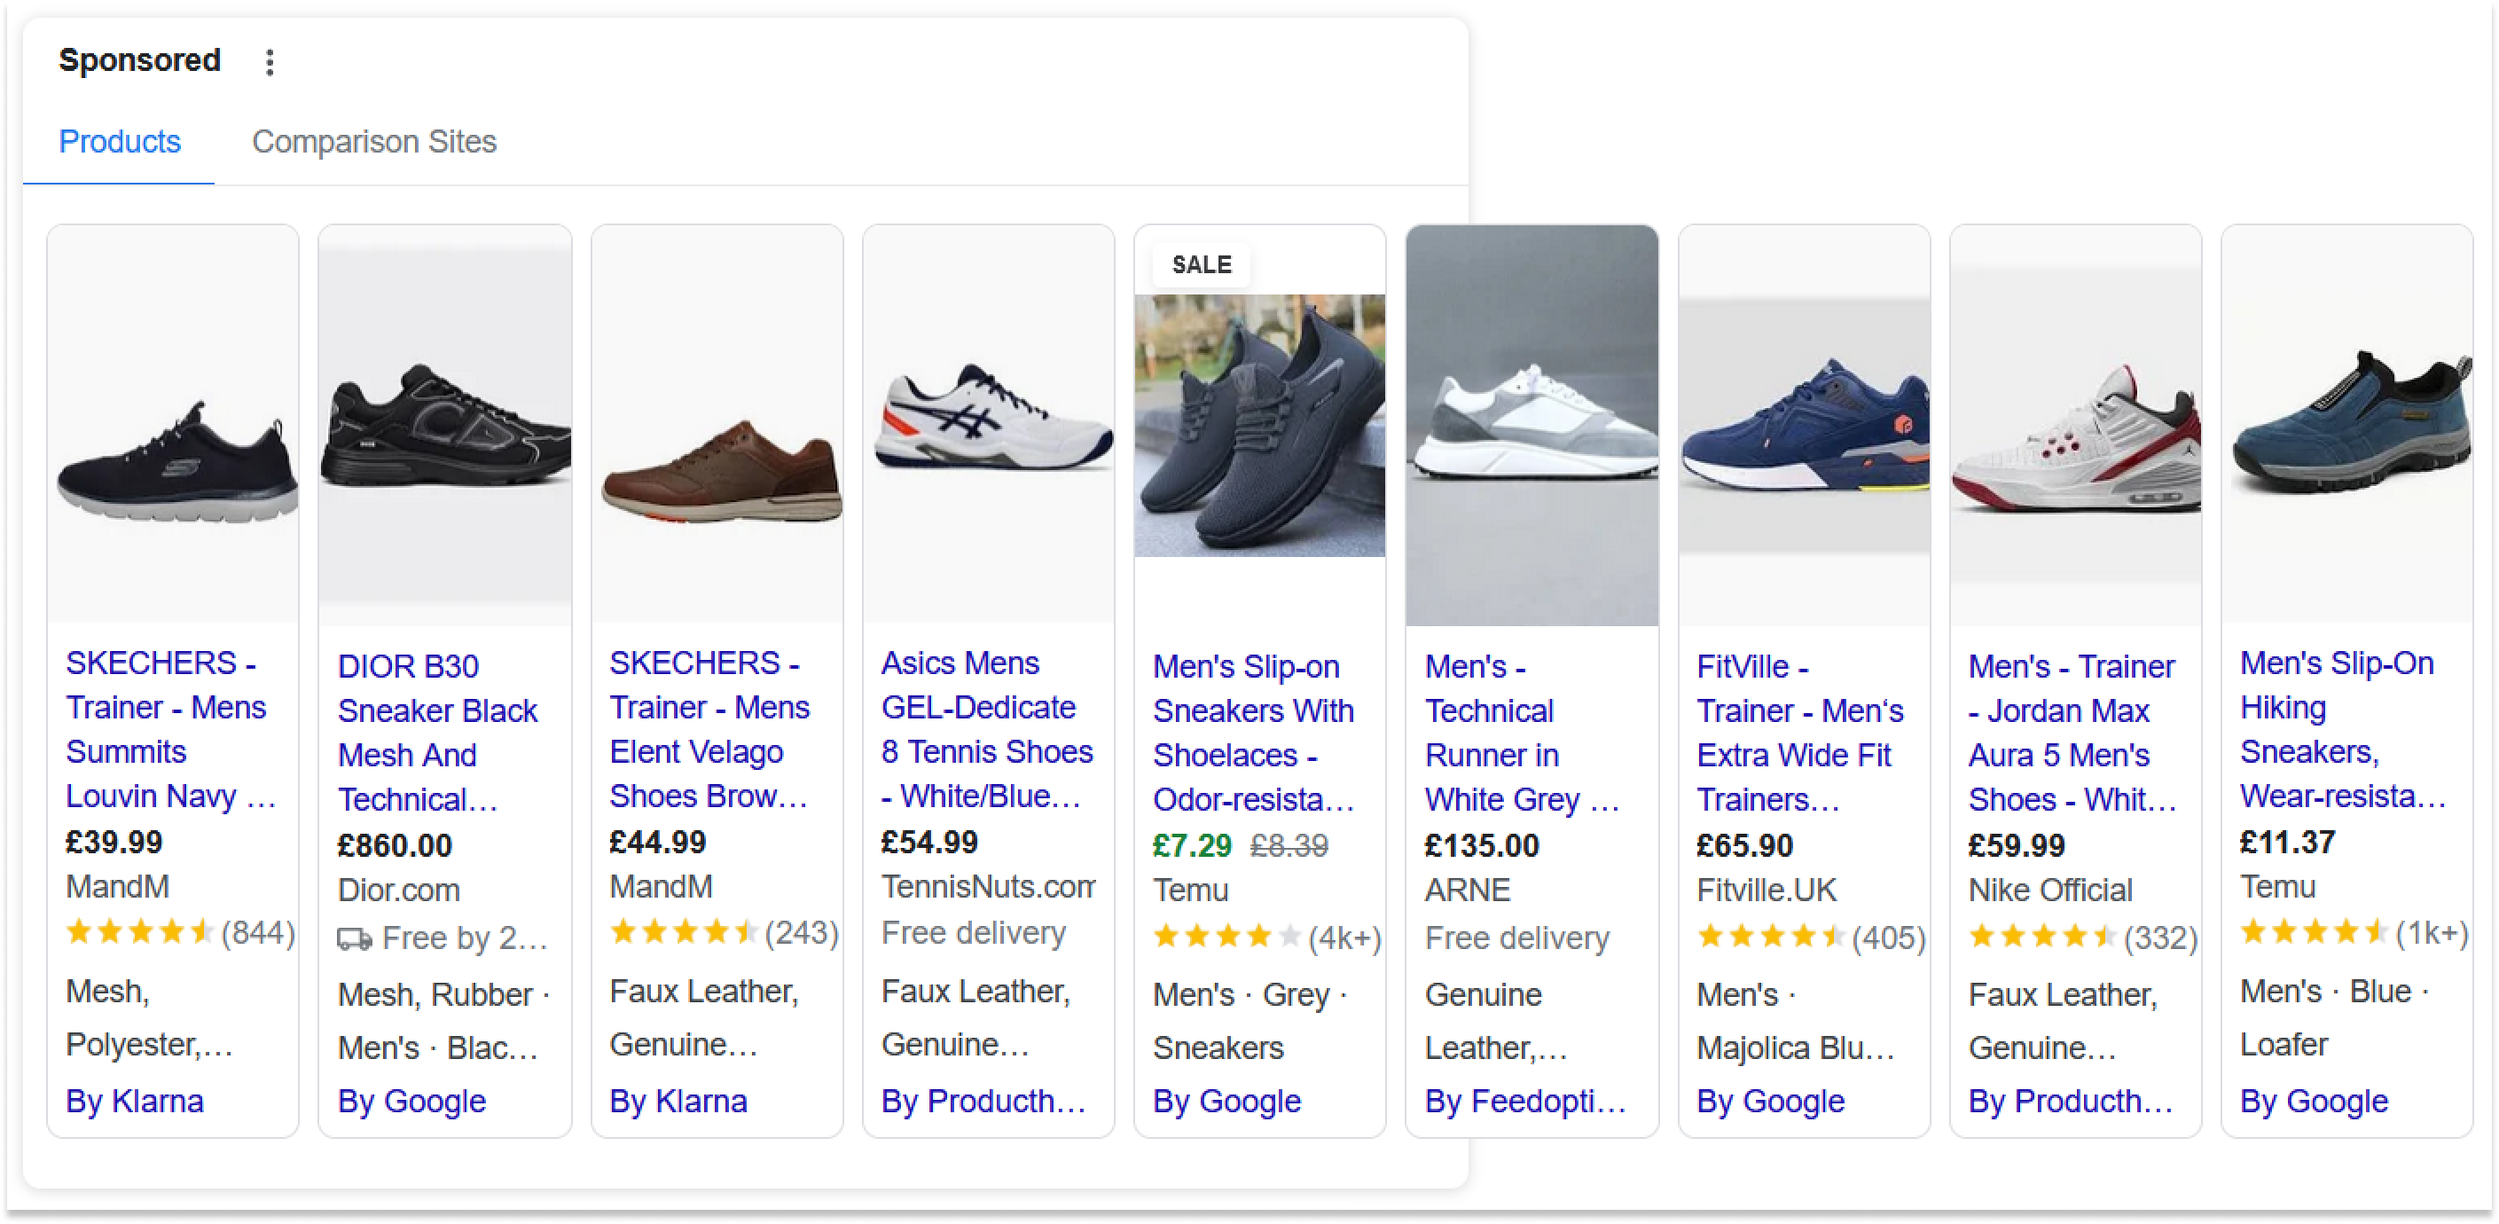The width and height of the screenshot is (2499, 1224).
Task: Click the Feedopti... icon on ARNE listing
Action: click(1525, 1102)
